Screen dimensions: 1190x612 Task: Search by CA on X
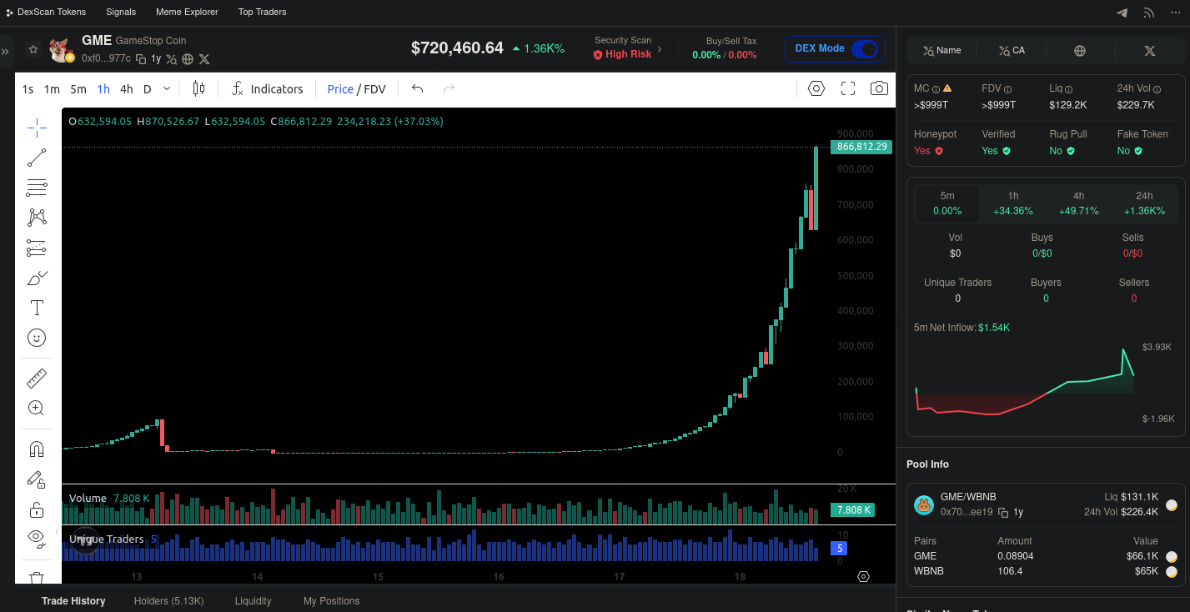[1012, 51]
